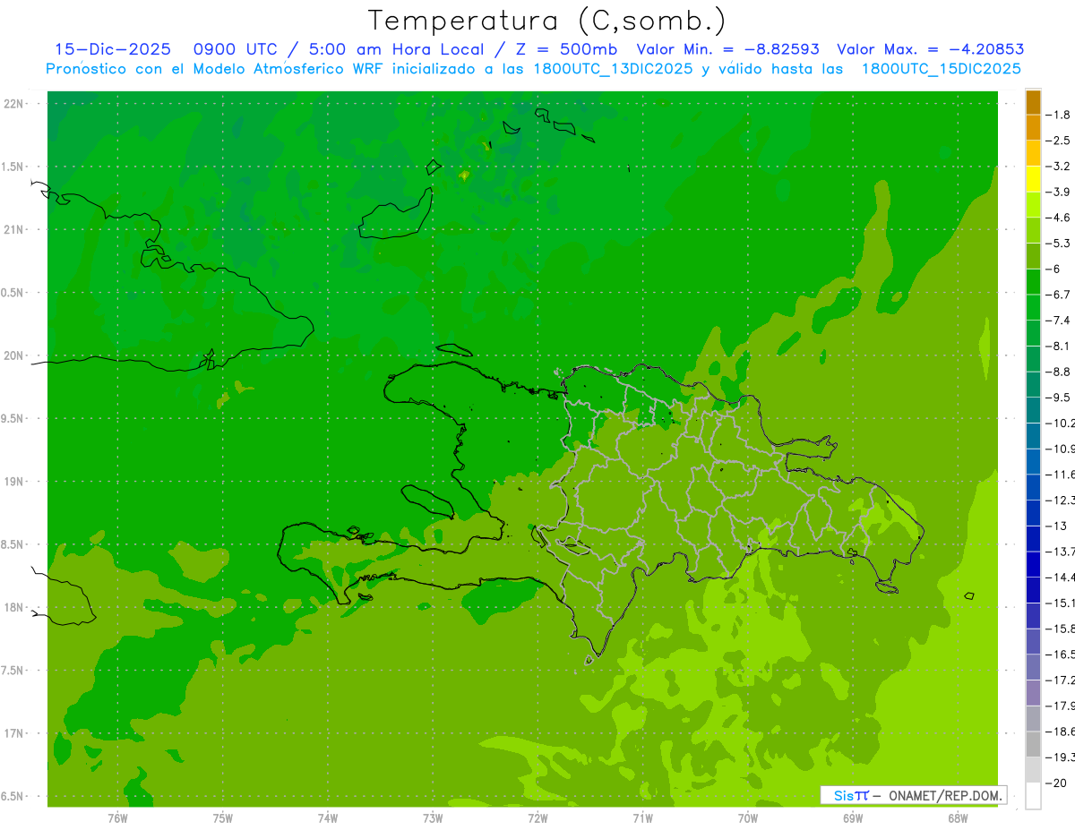
Task: Click the "74W" longitude label
Action: (327, 818)
